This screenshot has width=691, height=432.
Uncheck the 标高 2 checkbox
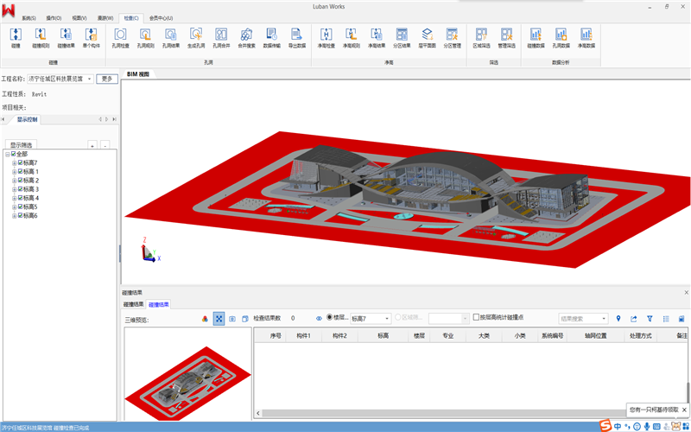tap(20, 181)
